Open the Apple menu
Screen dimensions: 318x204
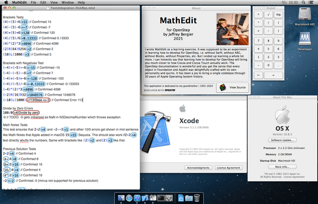6,3
